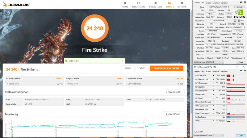Image resolution: width=247 pixels, height=138 pixels.
Task: Open the Memory Controller Load sensor dropdown
Action: [214, 102]
